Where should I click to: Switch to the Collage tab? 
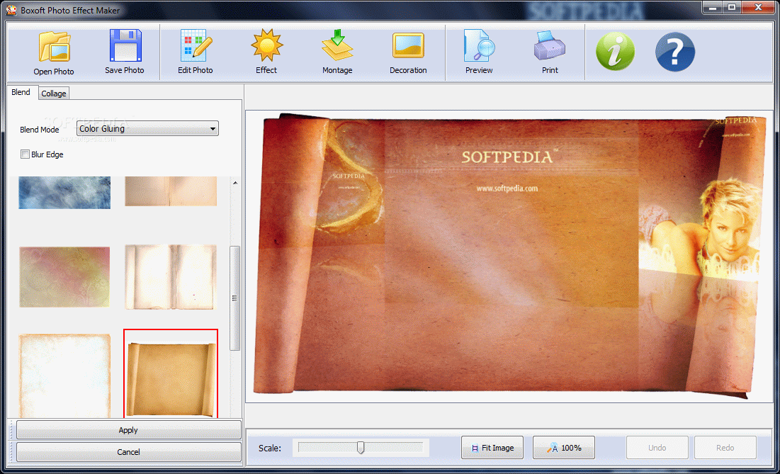[x=54, y=94]
